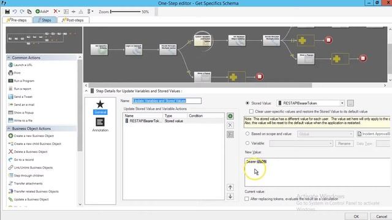Click the stop node on the bottom branch
Image resolution: width=392 pixels, height=220 pixels.
pyautogui.click(x=260, y=76)
